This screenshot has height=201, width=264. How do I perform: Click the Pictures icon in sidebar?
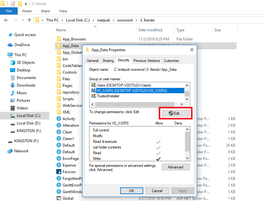(x=13, y=100)
